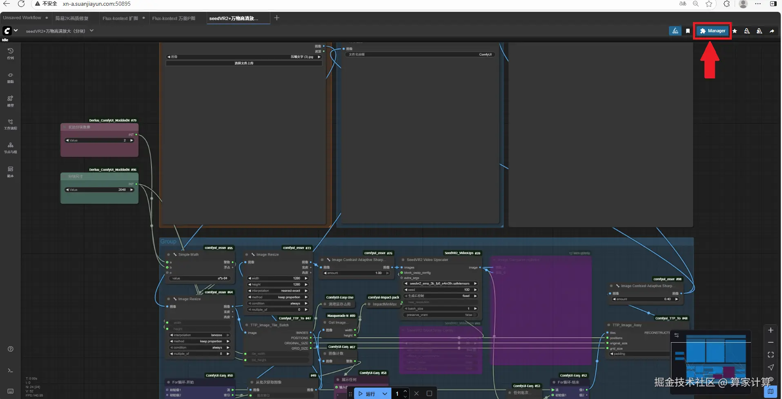
Task: Open interpolation nearest-exact combo in Image Resize
Action: tap(278, 291)
